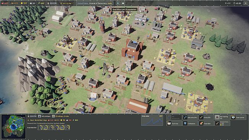Select the whole Army group

[x=206, y=117]
